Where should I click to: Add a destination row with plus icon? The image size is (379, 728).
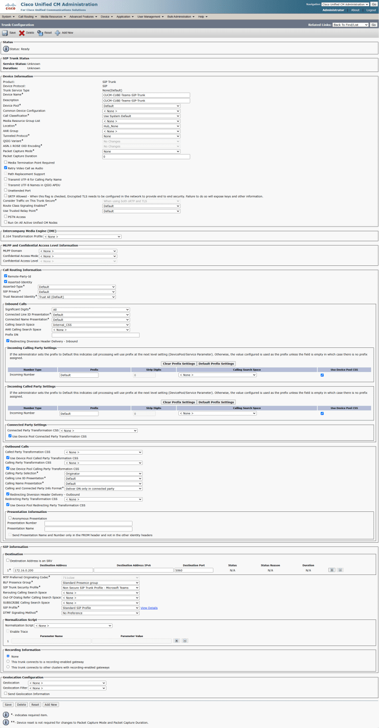[x=332, y=570]
